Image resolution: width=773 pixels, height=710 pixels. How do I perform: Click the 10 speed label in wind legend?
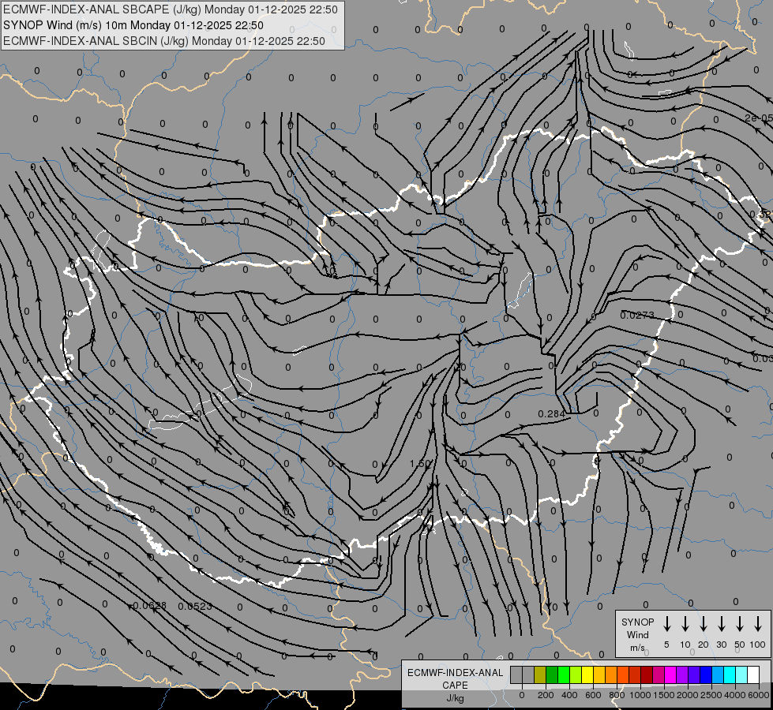point(685,645)
